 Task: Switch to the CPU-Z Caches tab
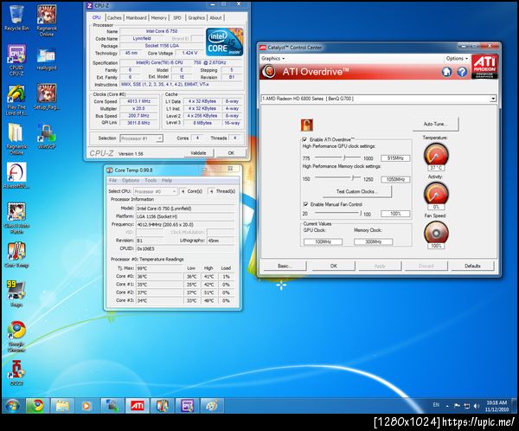coord(114,18)
